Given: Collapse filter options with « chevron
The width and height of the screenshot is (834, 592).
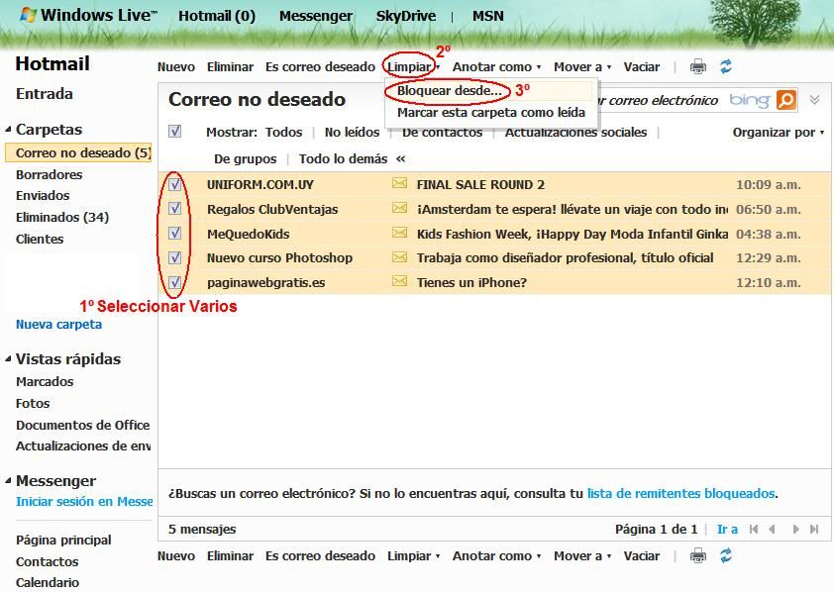Looking at the screenshot, I should (x=400, y=158).
